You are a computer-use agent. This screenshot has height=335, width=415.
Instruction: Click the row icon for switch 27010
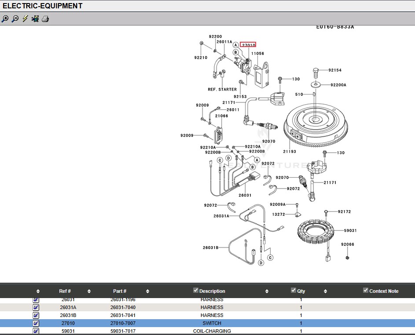point(36,323)
